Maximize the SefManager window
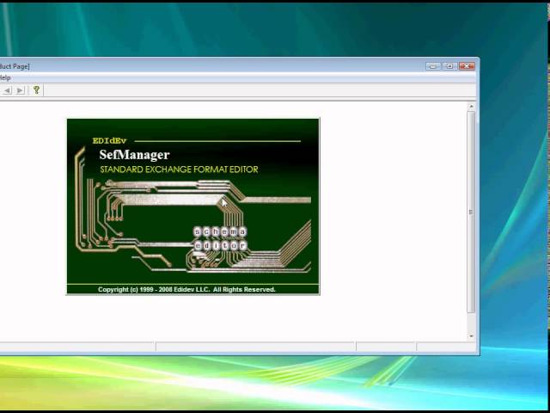550x413 pixels. click(x=449, y=66)
